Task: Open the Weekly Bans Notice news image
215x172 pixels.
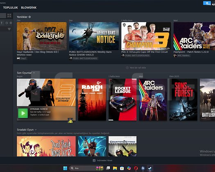Action: (94, 36)
